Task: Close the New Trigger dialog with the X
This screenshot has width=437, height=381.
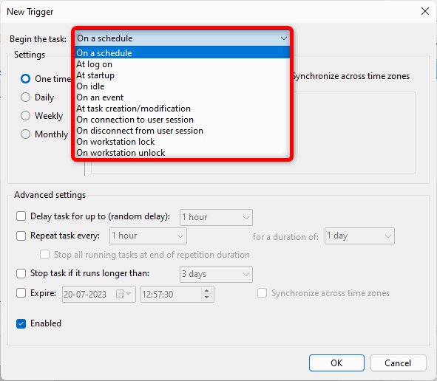Action: pos(424,11)
